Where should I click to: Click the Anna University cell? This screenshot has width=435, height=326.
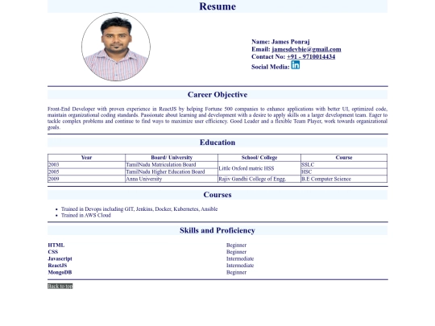click(172, 179)
